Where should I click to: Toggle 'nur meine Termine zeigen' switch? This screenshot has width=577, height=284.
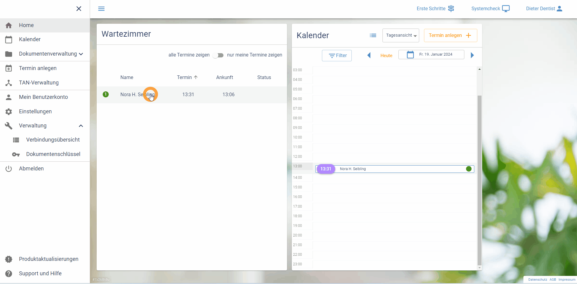pyautogui.click(x=218, y=55)
